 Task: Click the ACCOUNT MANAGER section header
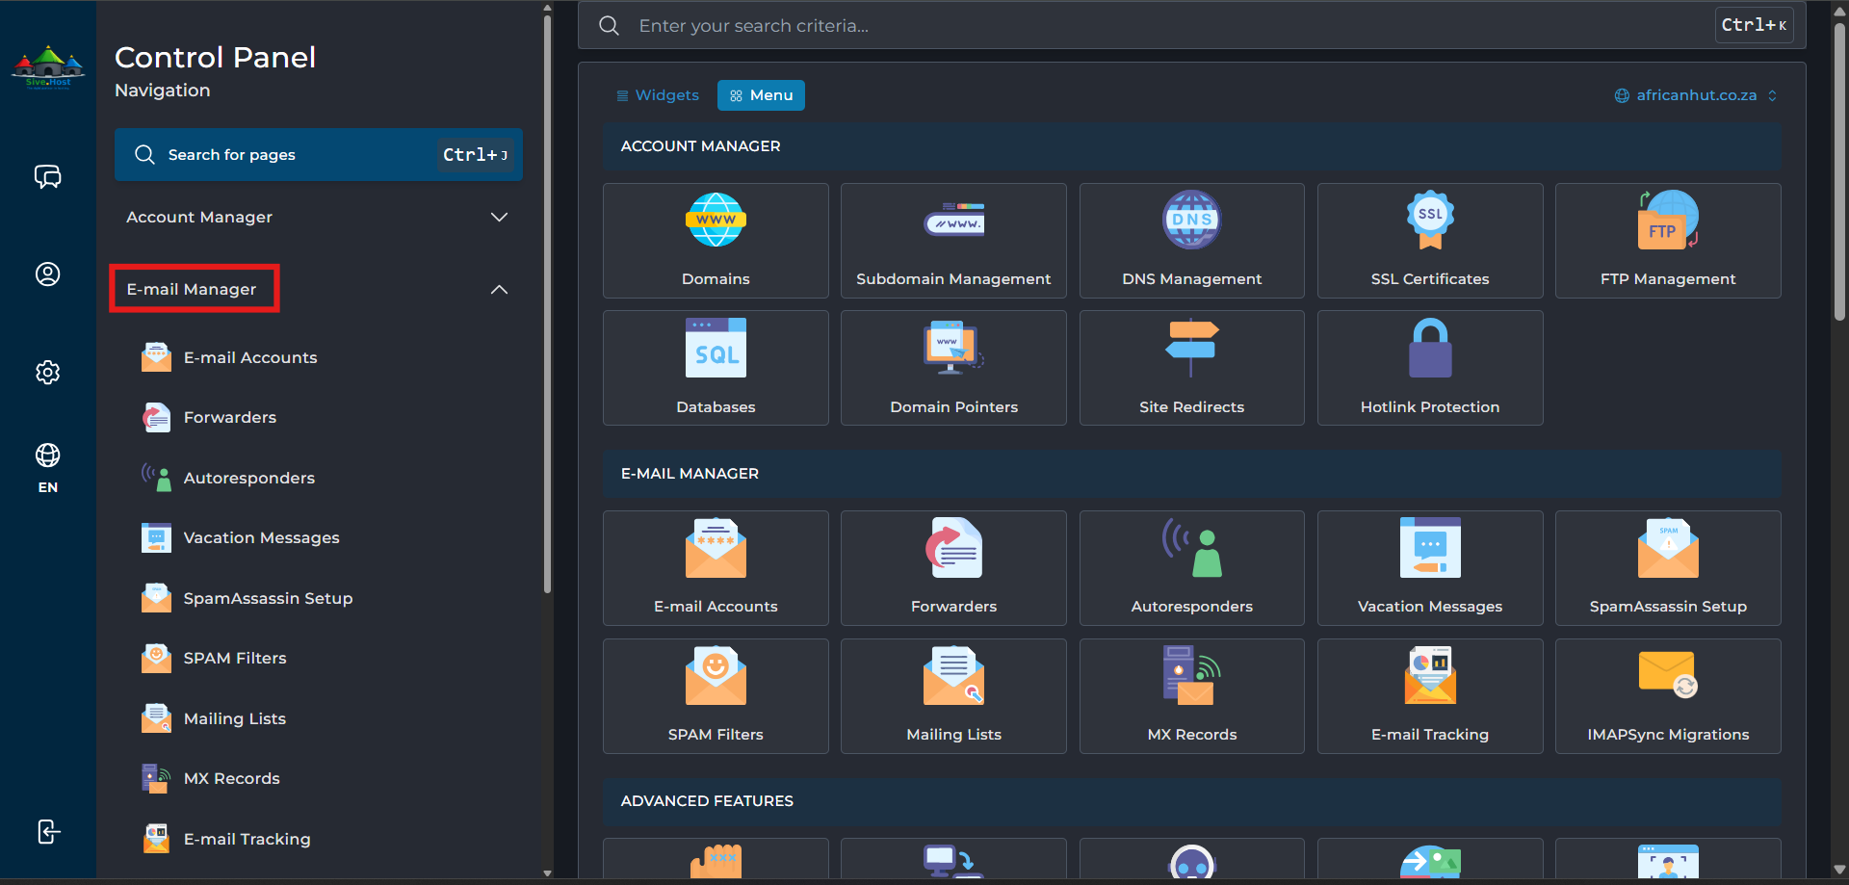coord(1191,146)
